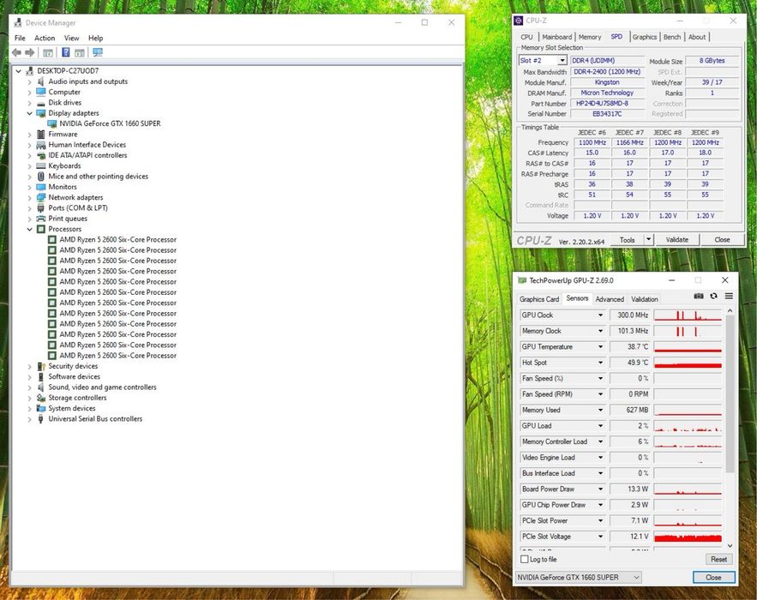Click the Security devices icon

41,366
